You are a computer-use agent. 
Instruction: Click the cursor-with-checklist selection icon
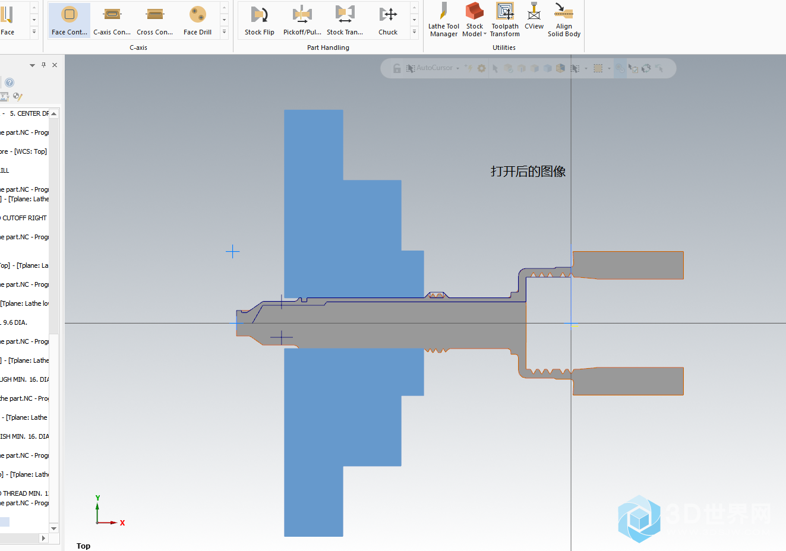point(633,68)
